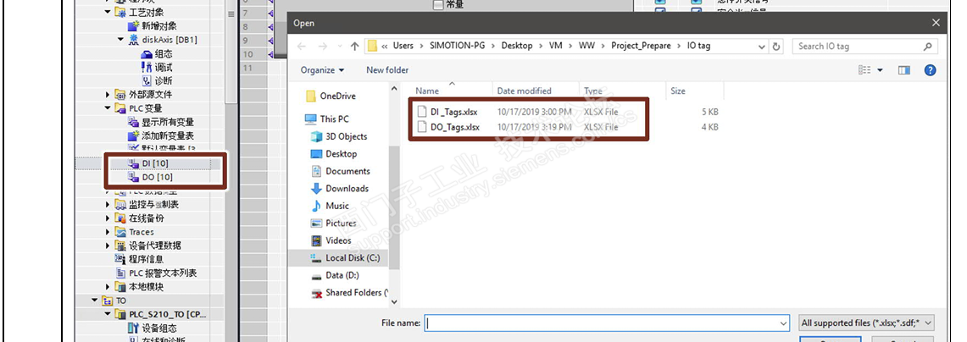
Task: Collapse the 工艺对象 folder
Action: coord(108,13)
